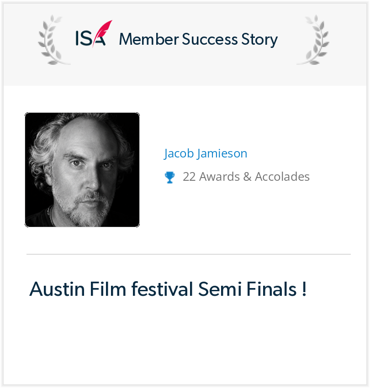Viewport: 370px width, 388px height.
Task: Open the Austin Film festival Semi Finals headline
Action: [x=168, y=289]
